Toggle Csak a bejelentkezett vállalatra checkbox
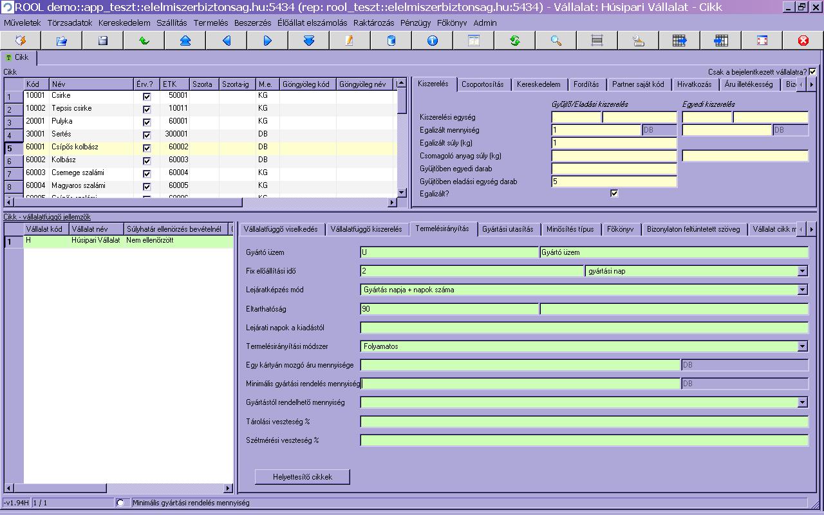824x515 pixels. coord(812,72)
